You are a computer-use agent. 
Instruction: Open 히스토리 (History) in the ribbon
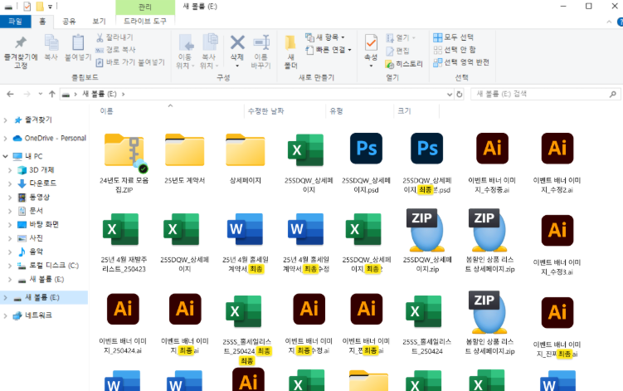(x=404, y=64)
